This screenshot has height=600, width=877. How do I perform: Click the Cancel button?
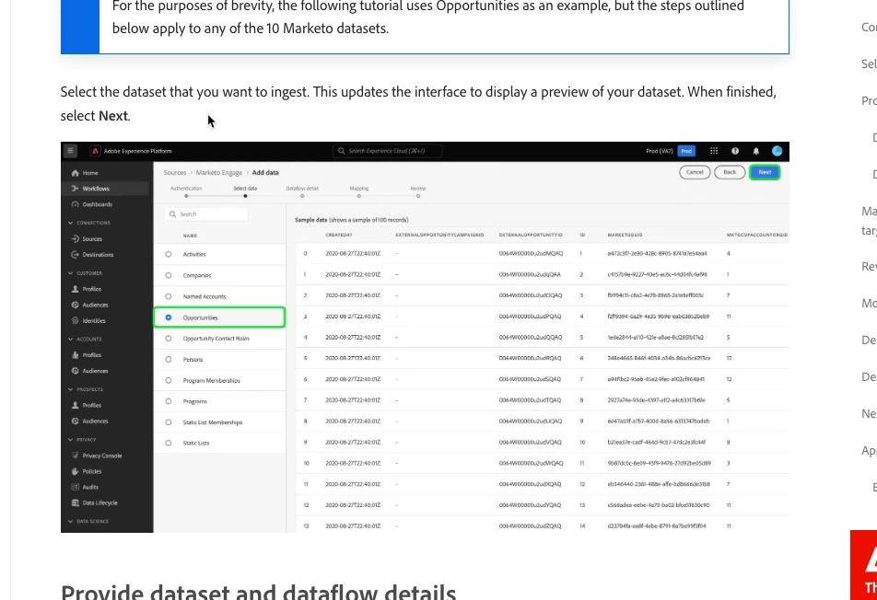pyautogui.click(x=695, y=172)
